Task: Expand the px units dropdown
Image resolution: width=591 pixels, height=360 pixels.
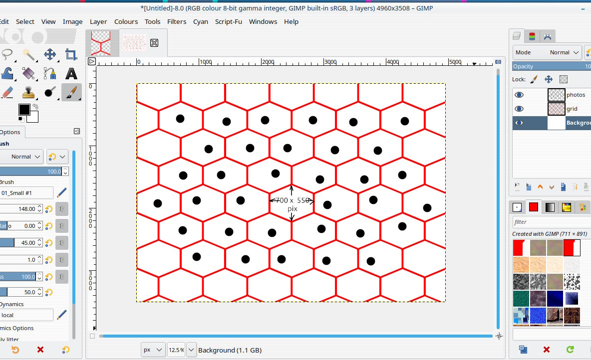Action: [153, 350]
